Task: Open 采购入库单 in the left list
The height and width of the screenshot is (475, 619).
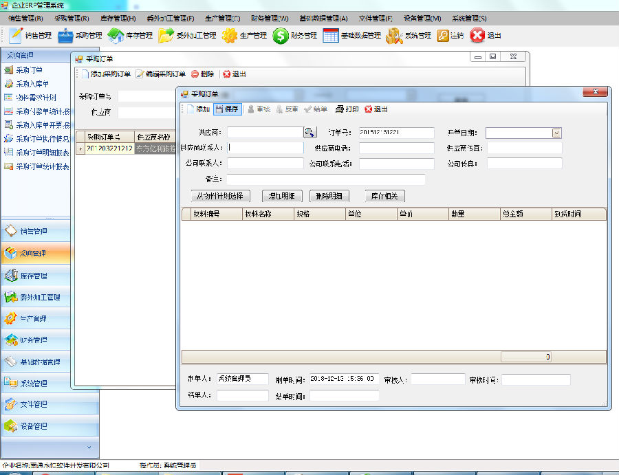Action: (27, 84)
